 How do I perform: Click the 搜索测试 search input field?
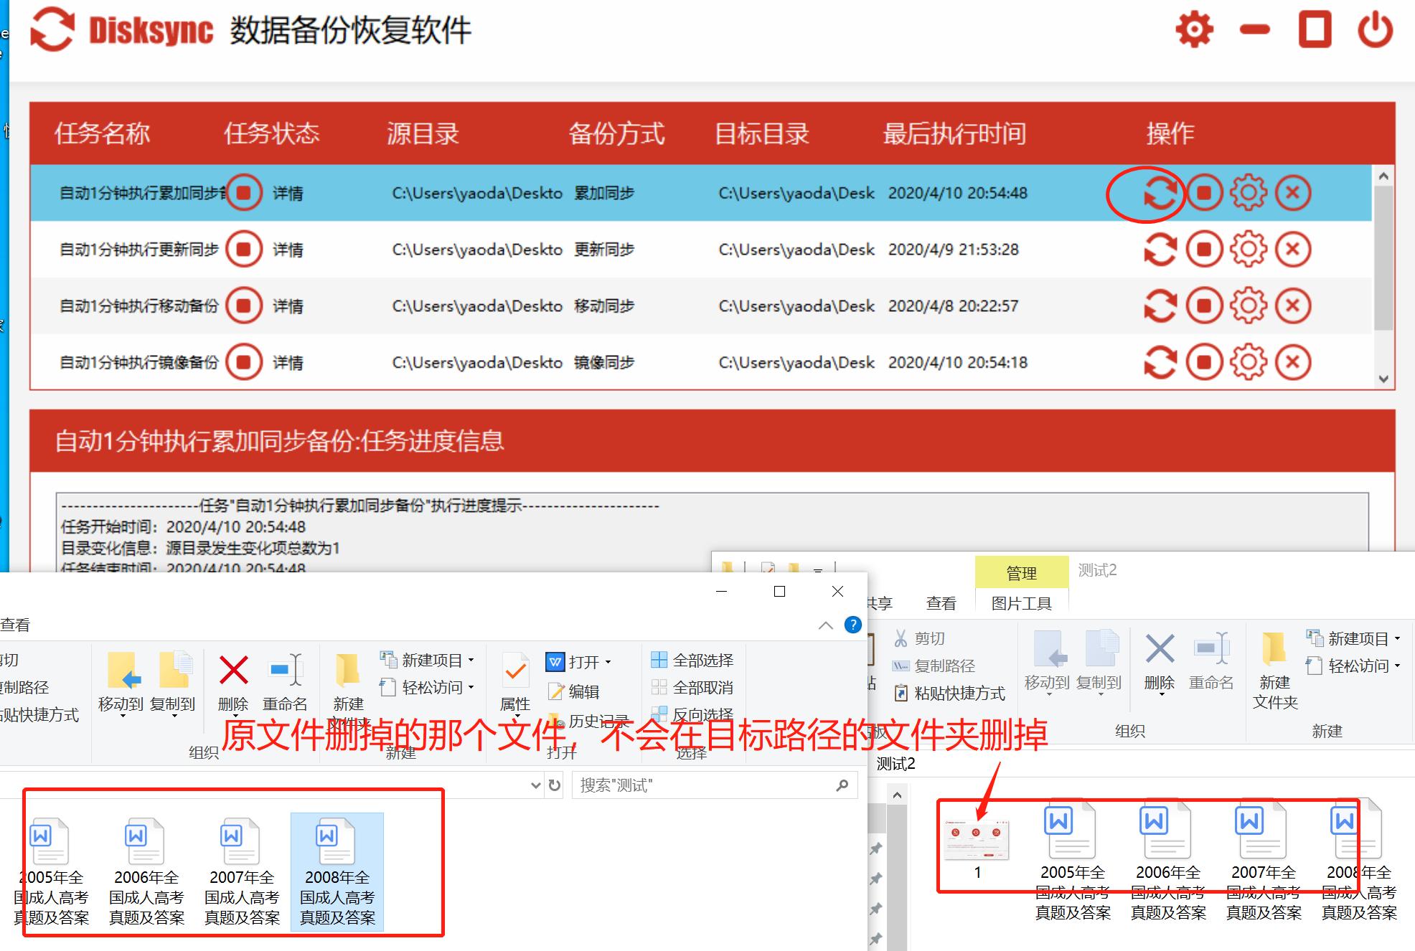(710, 785)
